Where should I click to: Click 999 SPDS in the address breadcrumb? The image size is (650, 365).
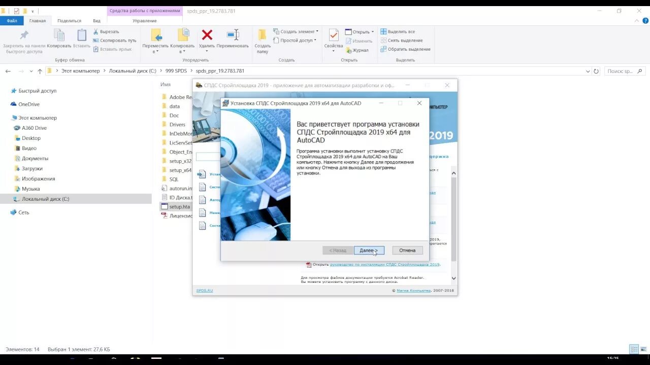pos(176,71)
